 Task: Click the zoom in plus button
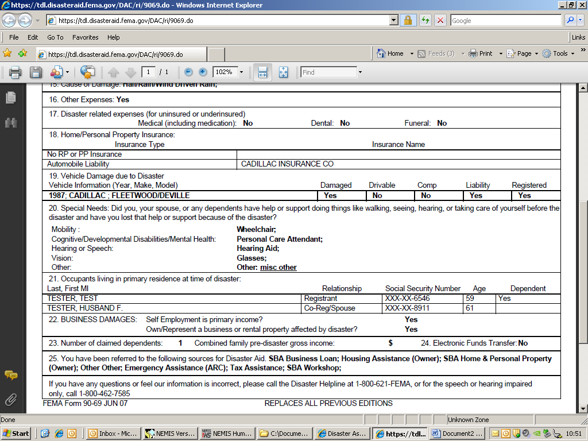(x=203, y=72)
